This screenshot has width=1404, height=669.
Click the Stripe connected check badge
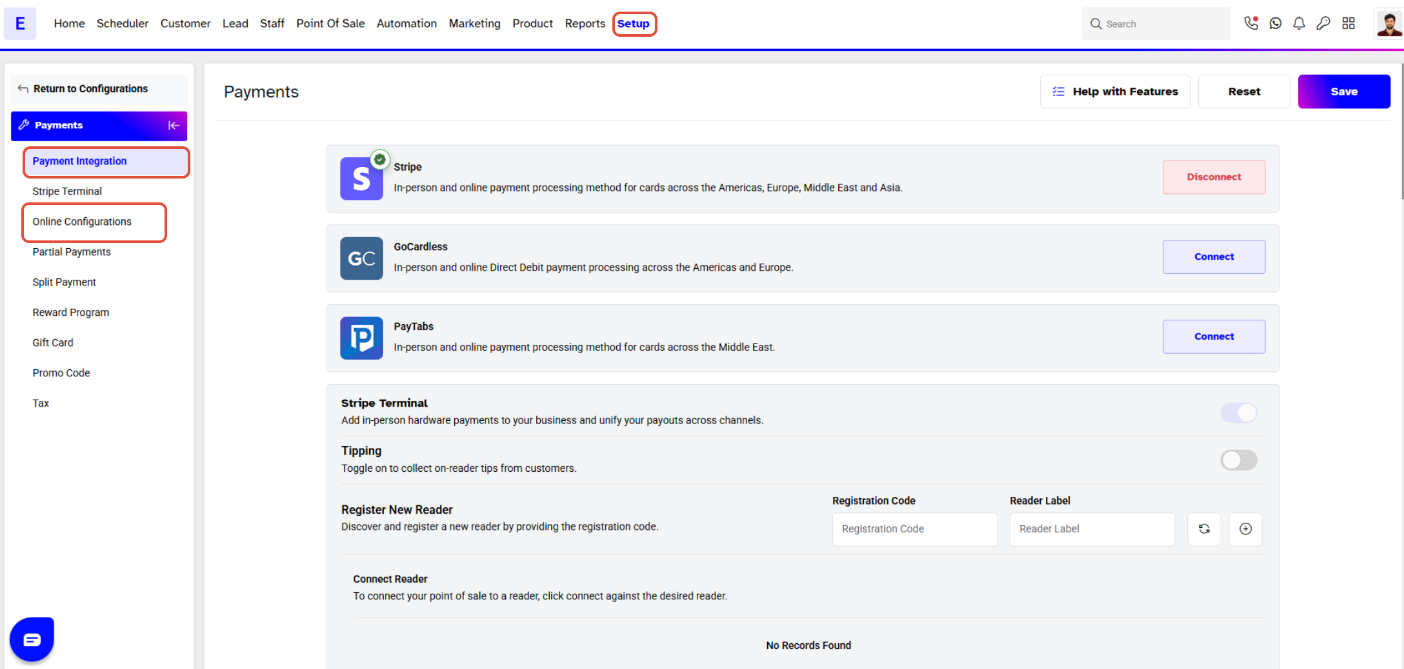380,160
